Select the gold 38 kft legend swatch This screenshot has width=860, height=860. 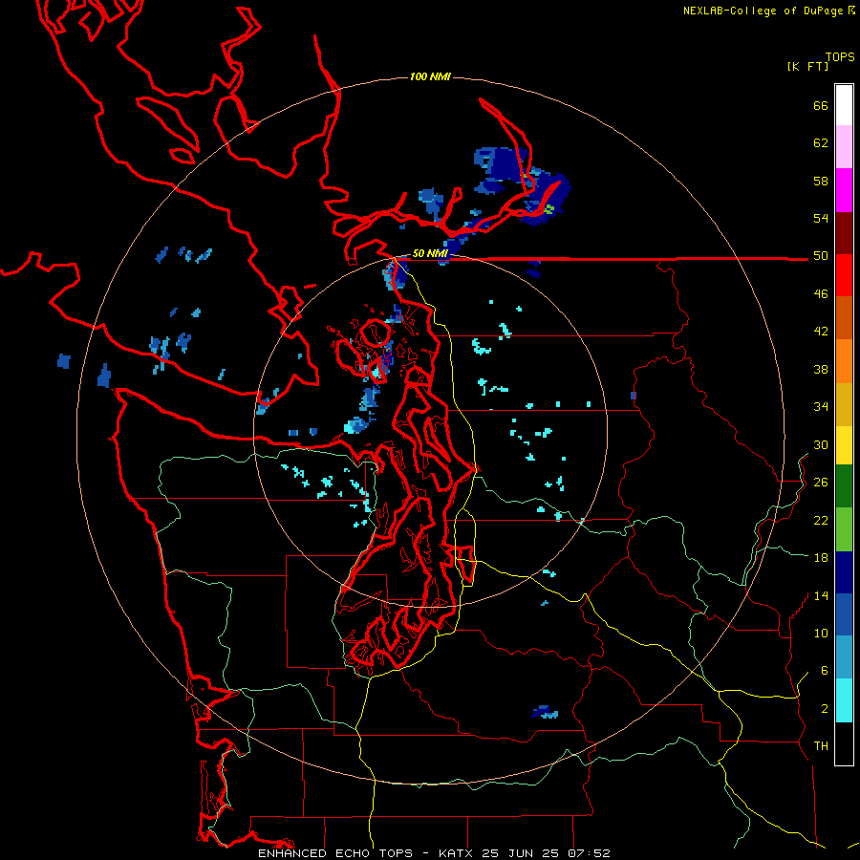pyautogui.click(x=844, y=404)
